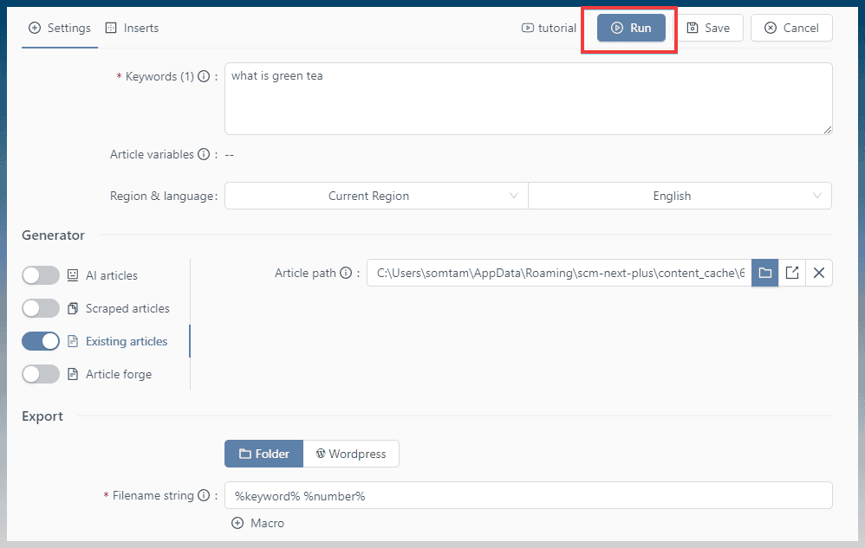The height and width of the screenshot is (548, 865).
Task: Click the info icon next to Keywords
Action: coord(204,76)
